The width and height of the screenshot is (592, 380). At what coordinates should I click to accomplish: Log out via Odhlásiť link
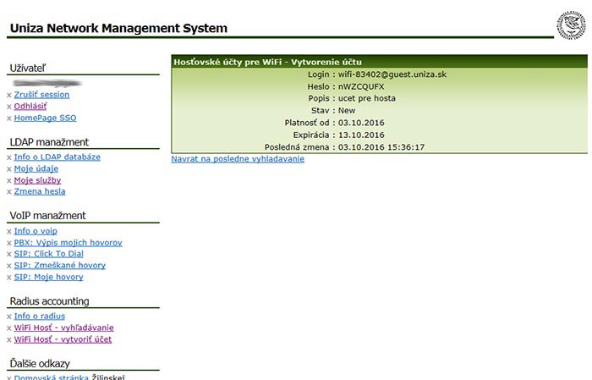point(30,106)
